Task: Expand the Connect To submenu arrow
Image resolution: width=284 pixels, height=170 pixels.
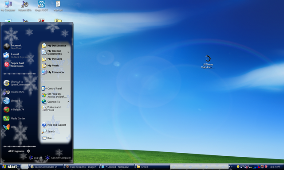Action: (68, 102)
